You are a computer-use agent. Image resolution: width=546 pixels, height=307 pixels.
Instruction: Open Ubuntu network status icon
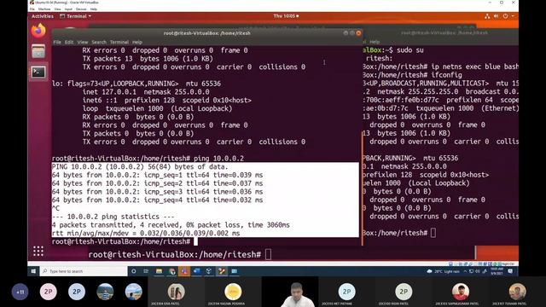pyautogui.click(x=487, y=16)
